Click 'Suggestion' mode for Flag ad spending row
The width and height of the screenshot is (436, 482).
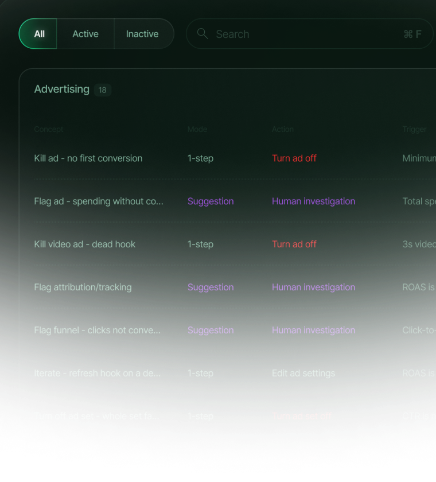click(211, 201)
